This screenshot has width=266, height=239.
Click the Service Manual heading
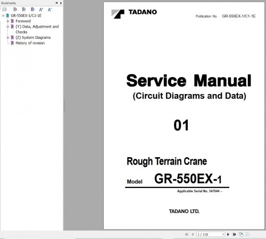pyautogui.click(x=189, y=81)
